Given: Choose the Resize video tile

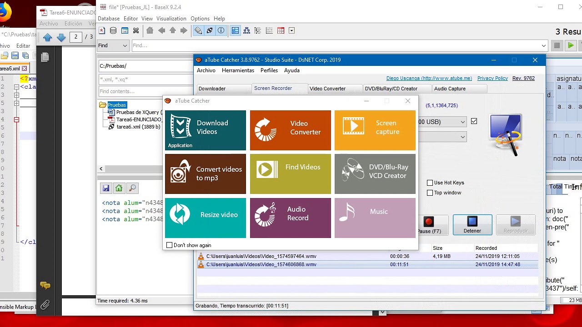Looking at the screenshot, I should [205, 218].
